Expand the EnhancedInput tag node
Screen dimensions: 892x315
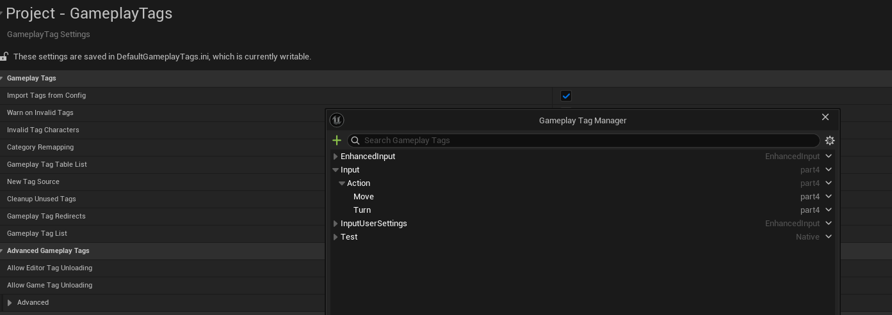coord(336,157)
